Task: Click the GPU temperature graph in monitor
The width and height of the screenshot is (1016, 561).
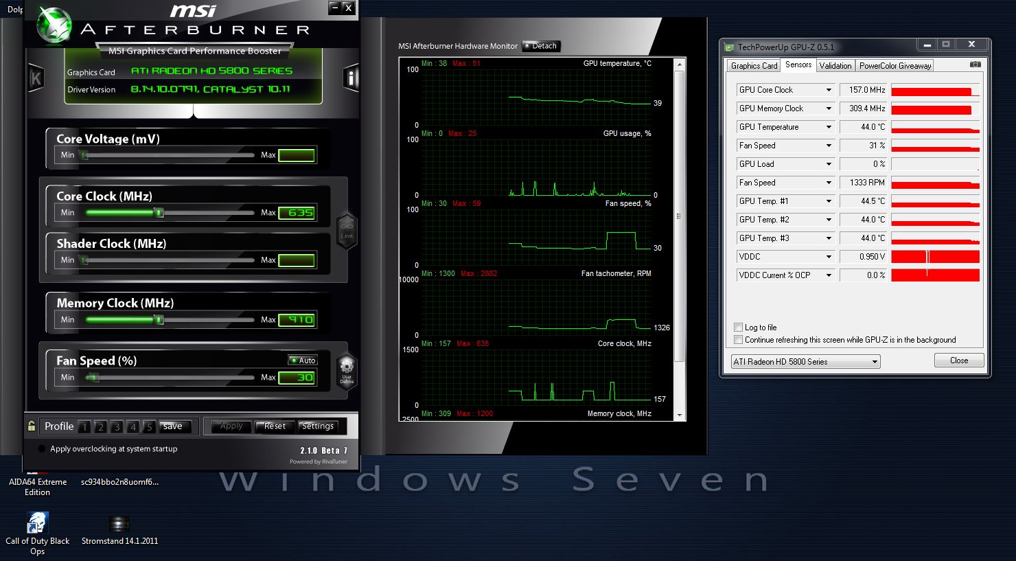Action: pos(535,96)
